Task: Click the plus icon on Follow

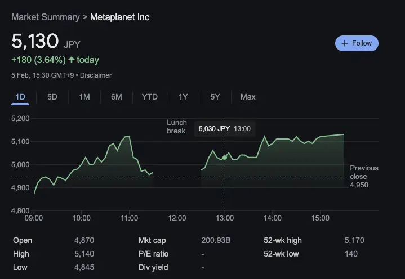Action: click(x=345, y=43)
